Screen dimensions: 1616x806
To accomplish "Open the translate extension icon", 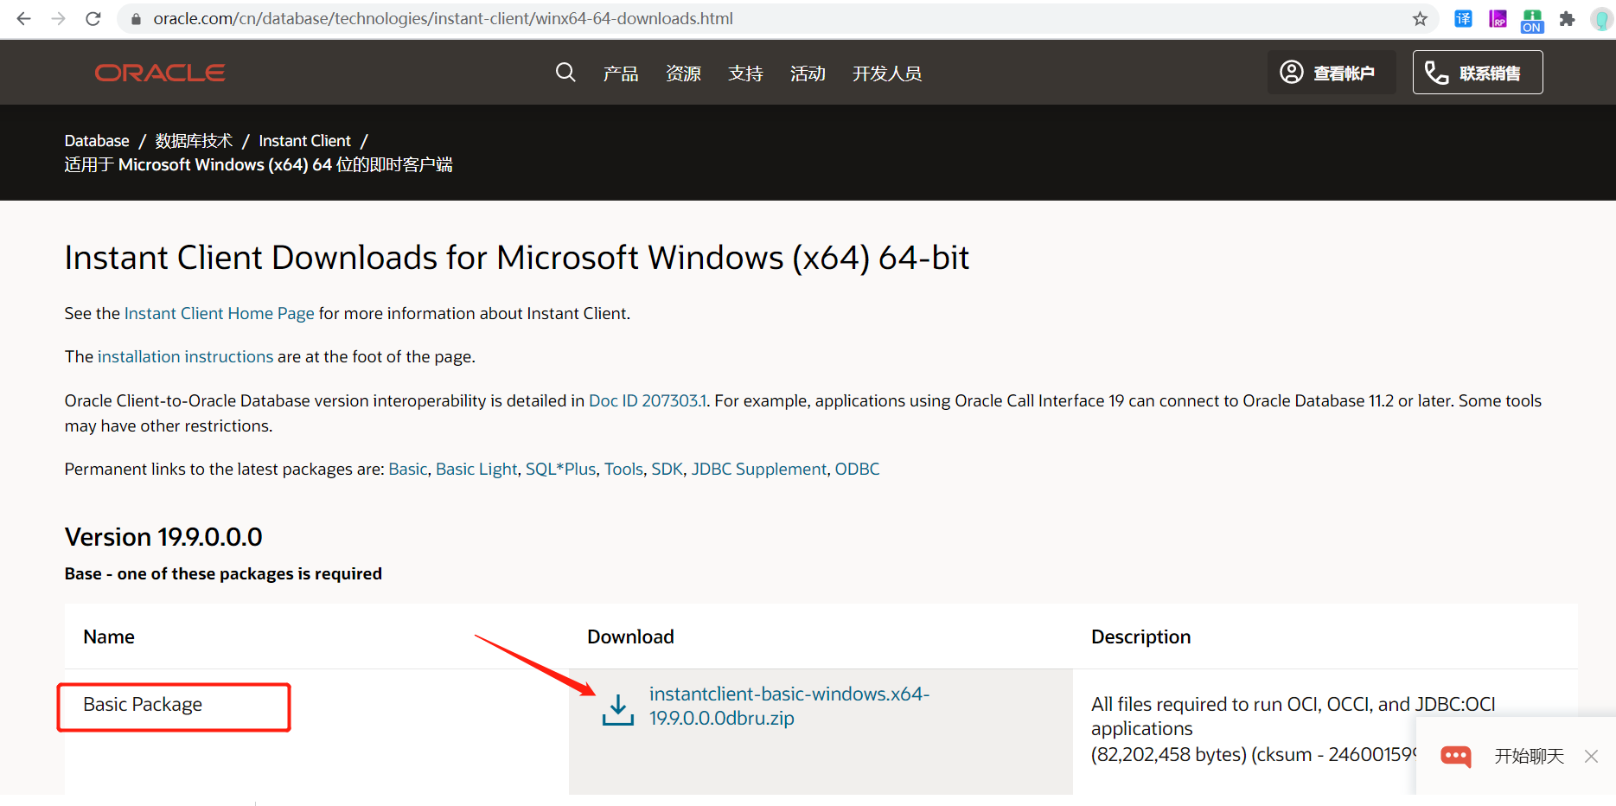I will pyautogui.click(x=1463, y=18).
